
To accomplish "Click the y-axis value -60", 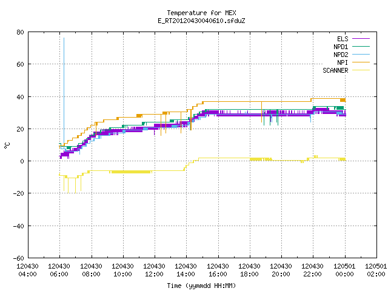I will (19, 258).
